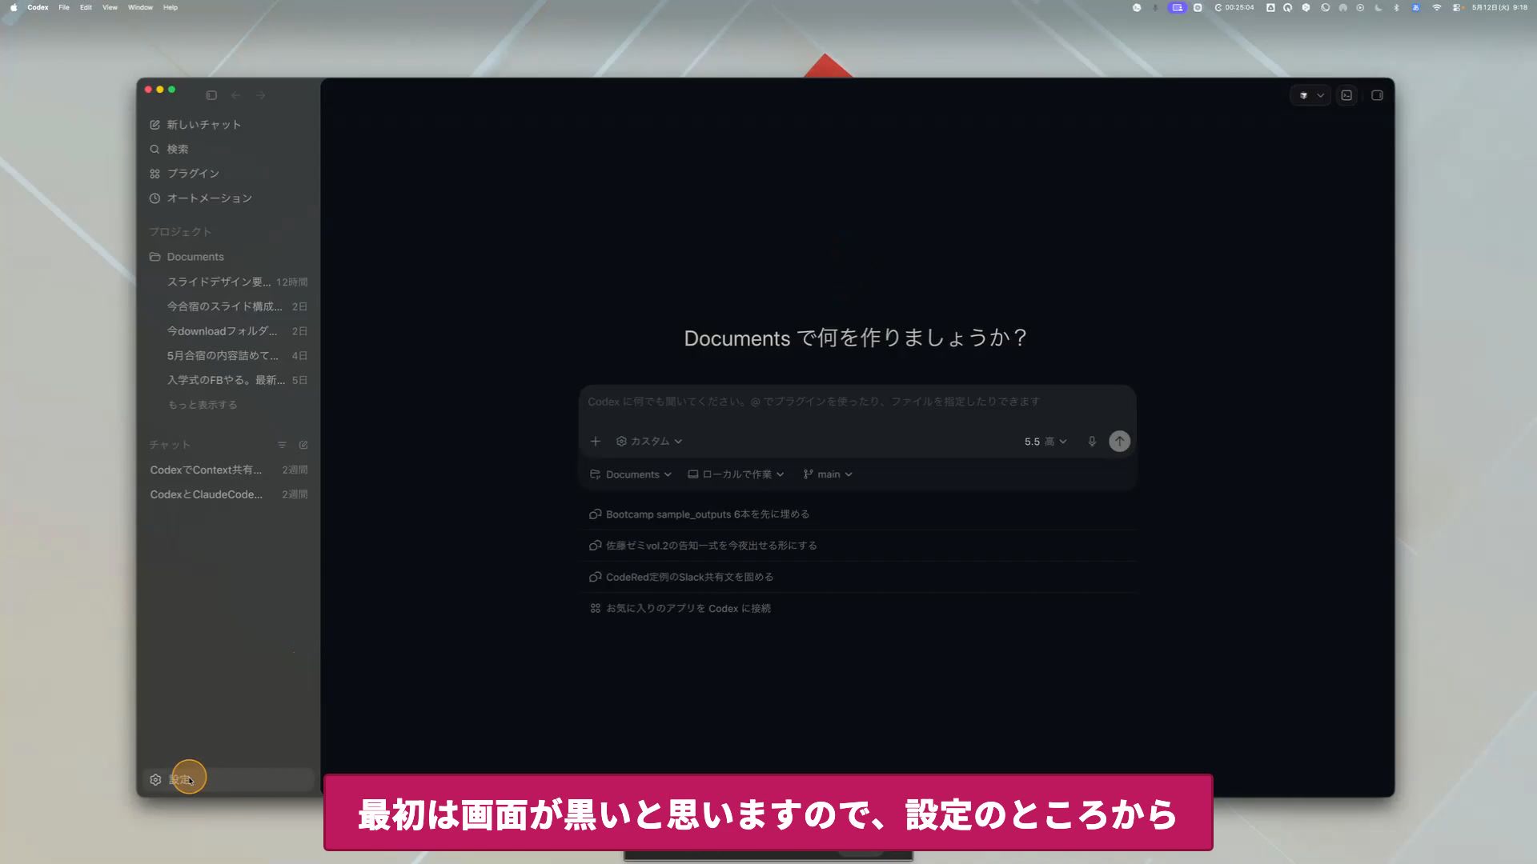Click the send arrow button
The height and width of the screenshot is (864, 1537).
(x=1120, y=442)
